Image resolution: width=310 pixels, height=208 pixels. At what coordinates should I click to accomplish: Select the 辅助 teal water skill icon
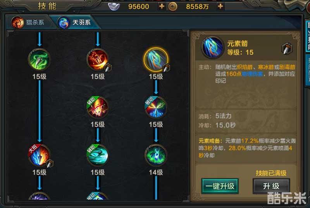98,155
